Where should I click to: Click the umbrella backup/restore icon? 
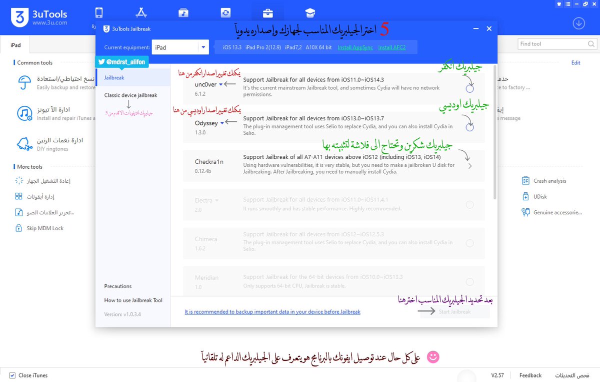coord(24,82)
